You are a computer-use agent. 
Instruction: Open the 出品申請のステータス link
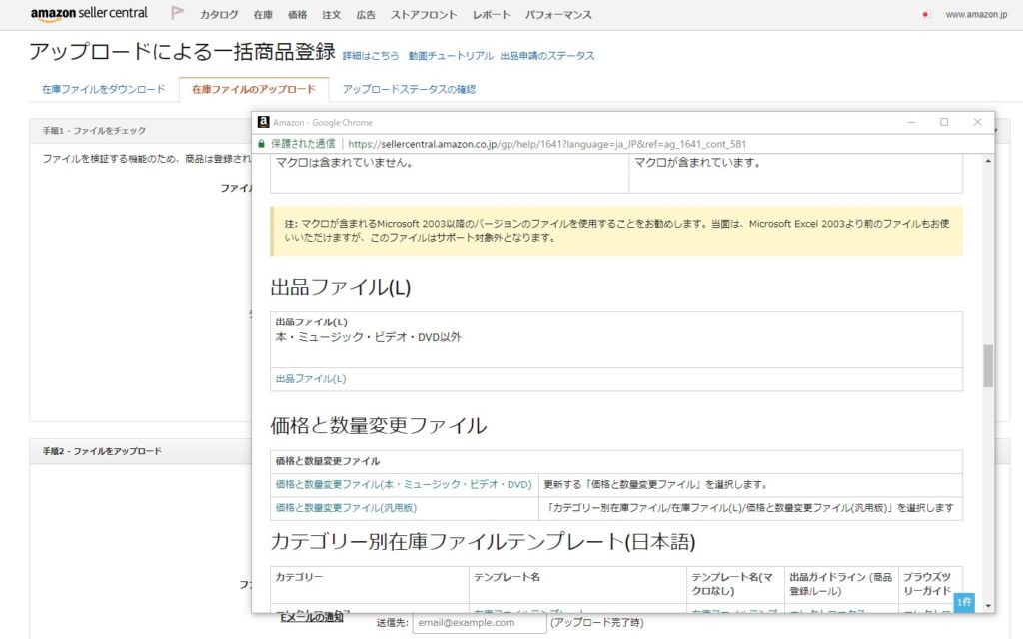(x=547, y=56)
